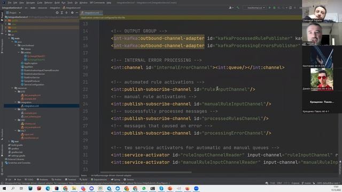Click the Run (green play) toolbar icon
This screenshot has height=192, width=342.
pos(270,7)
